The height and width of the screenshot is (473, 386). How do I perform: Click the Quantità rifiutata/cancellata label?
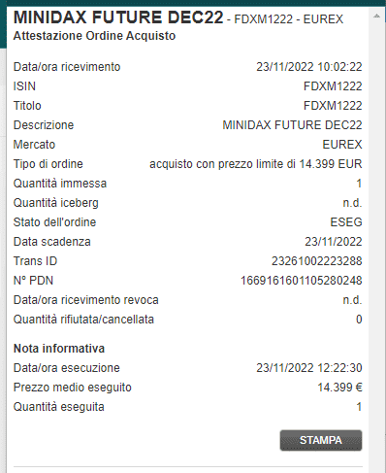click(x=83, y=320)
